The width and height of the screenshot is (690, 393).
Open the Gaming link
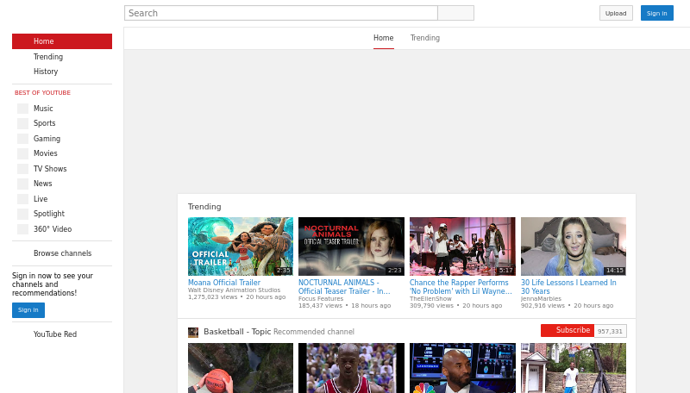(x=47, y=139)
